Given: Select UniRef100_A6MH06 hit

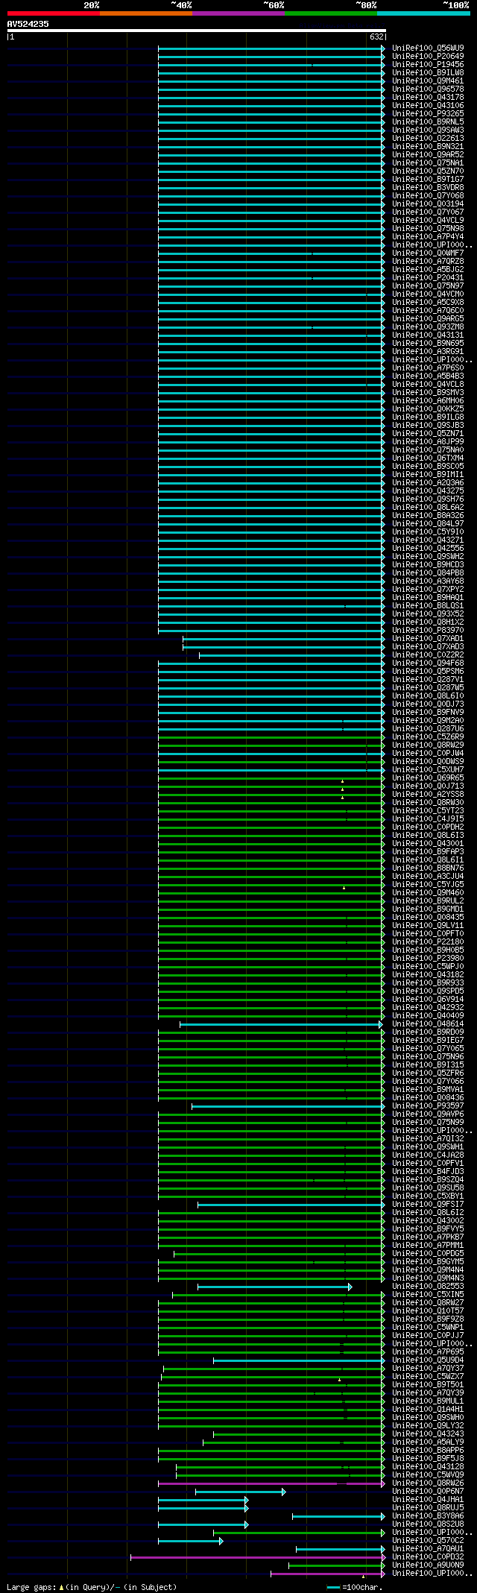Looking at the screenshot, I should (428, 400).
